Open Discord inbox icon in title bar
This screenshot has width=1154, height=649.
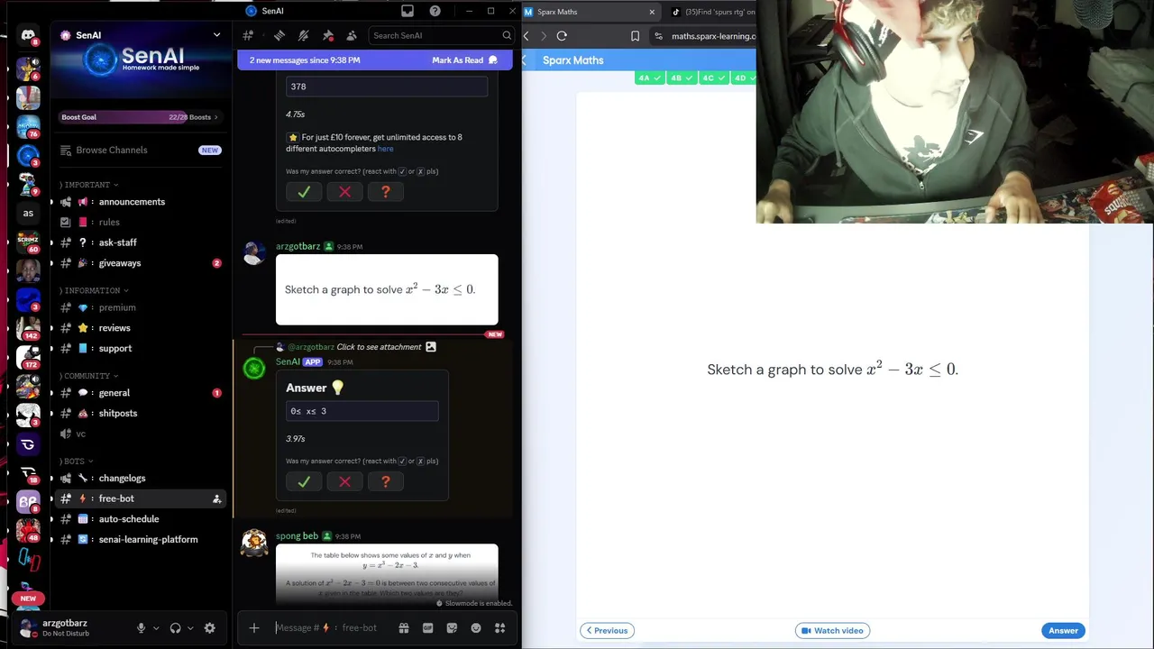point(408,11)
